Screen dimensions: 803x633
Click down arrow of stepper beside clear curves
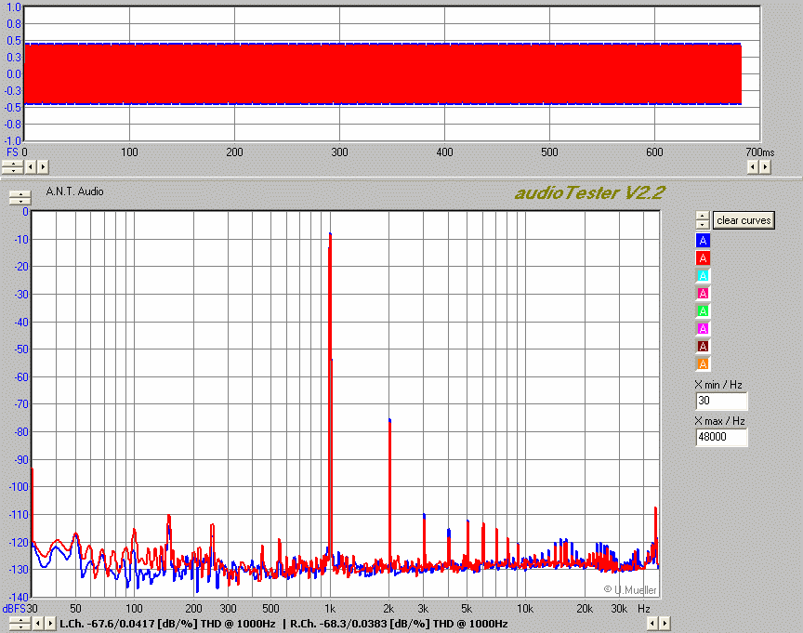point(703,225)
